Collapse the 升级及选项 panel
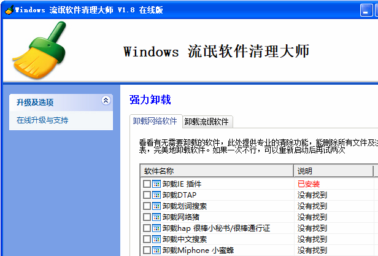Image resolution: width=378 pixels, height=256 pixels. (106, 101)
